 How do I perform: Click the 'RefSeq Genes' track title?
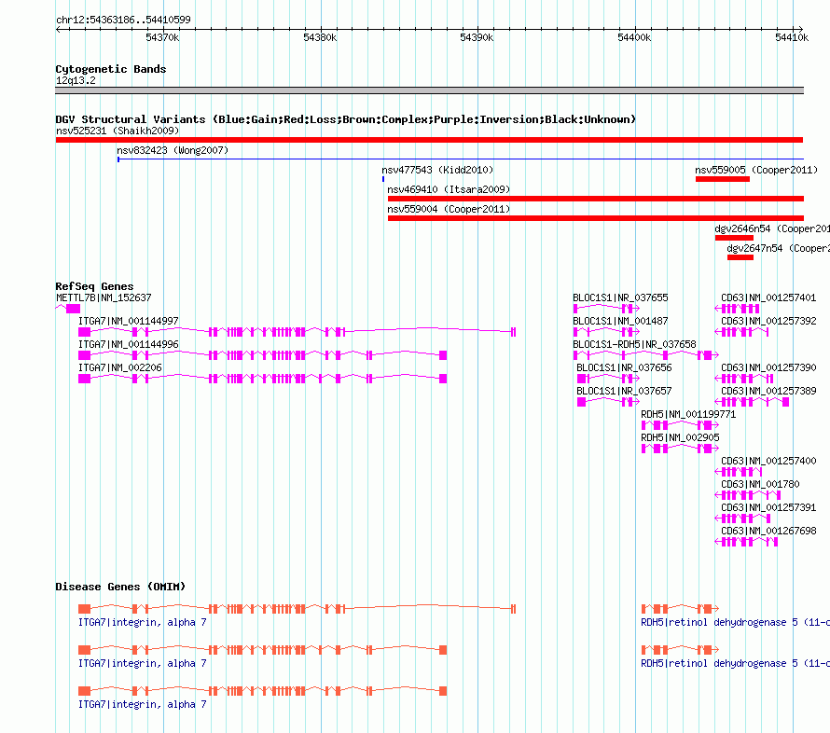click(94, 286)
